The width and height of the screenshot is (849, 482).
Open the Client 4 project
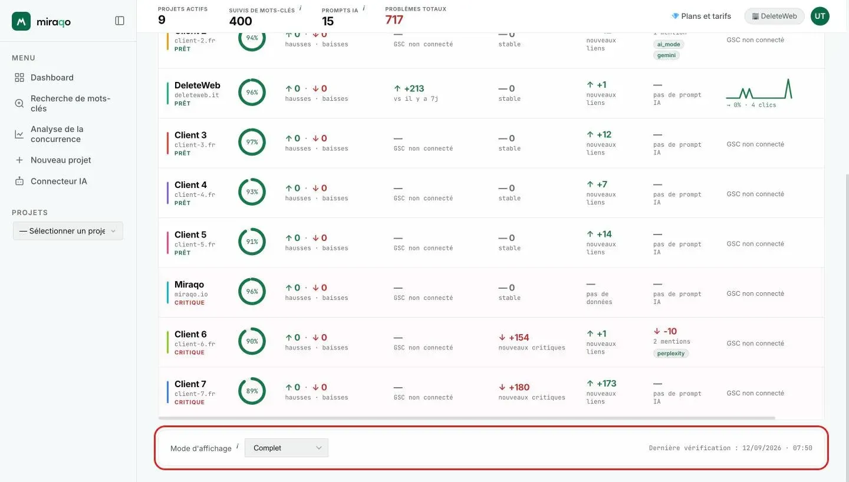[x=190, y=185]
